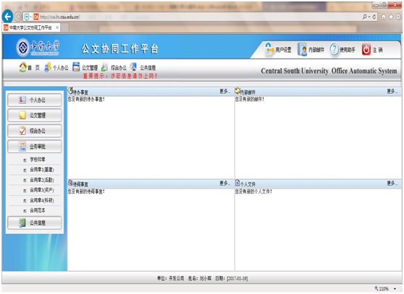Open 合同章3(资产) sidebar item
The width and height of the screenshot is (404, 294).
pos(41,190)
